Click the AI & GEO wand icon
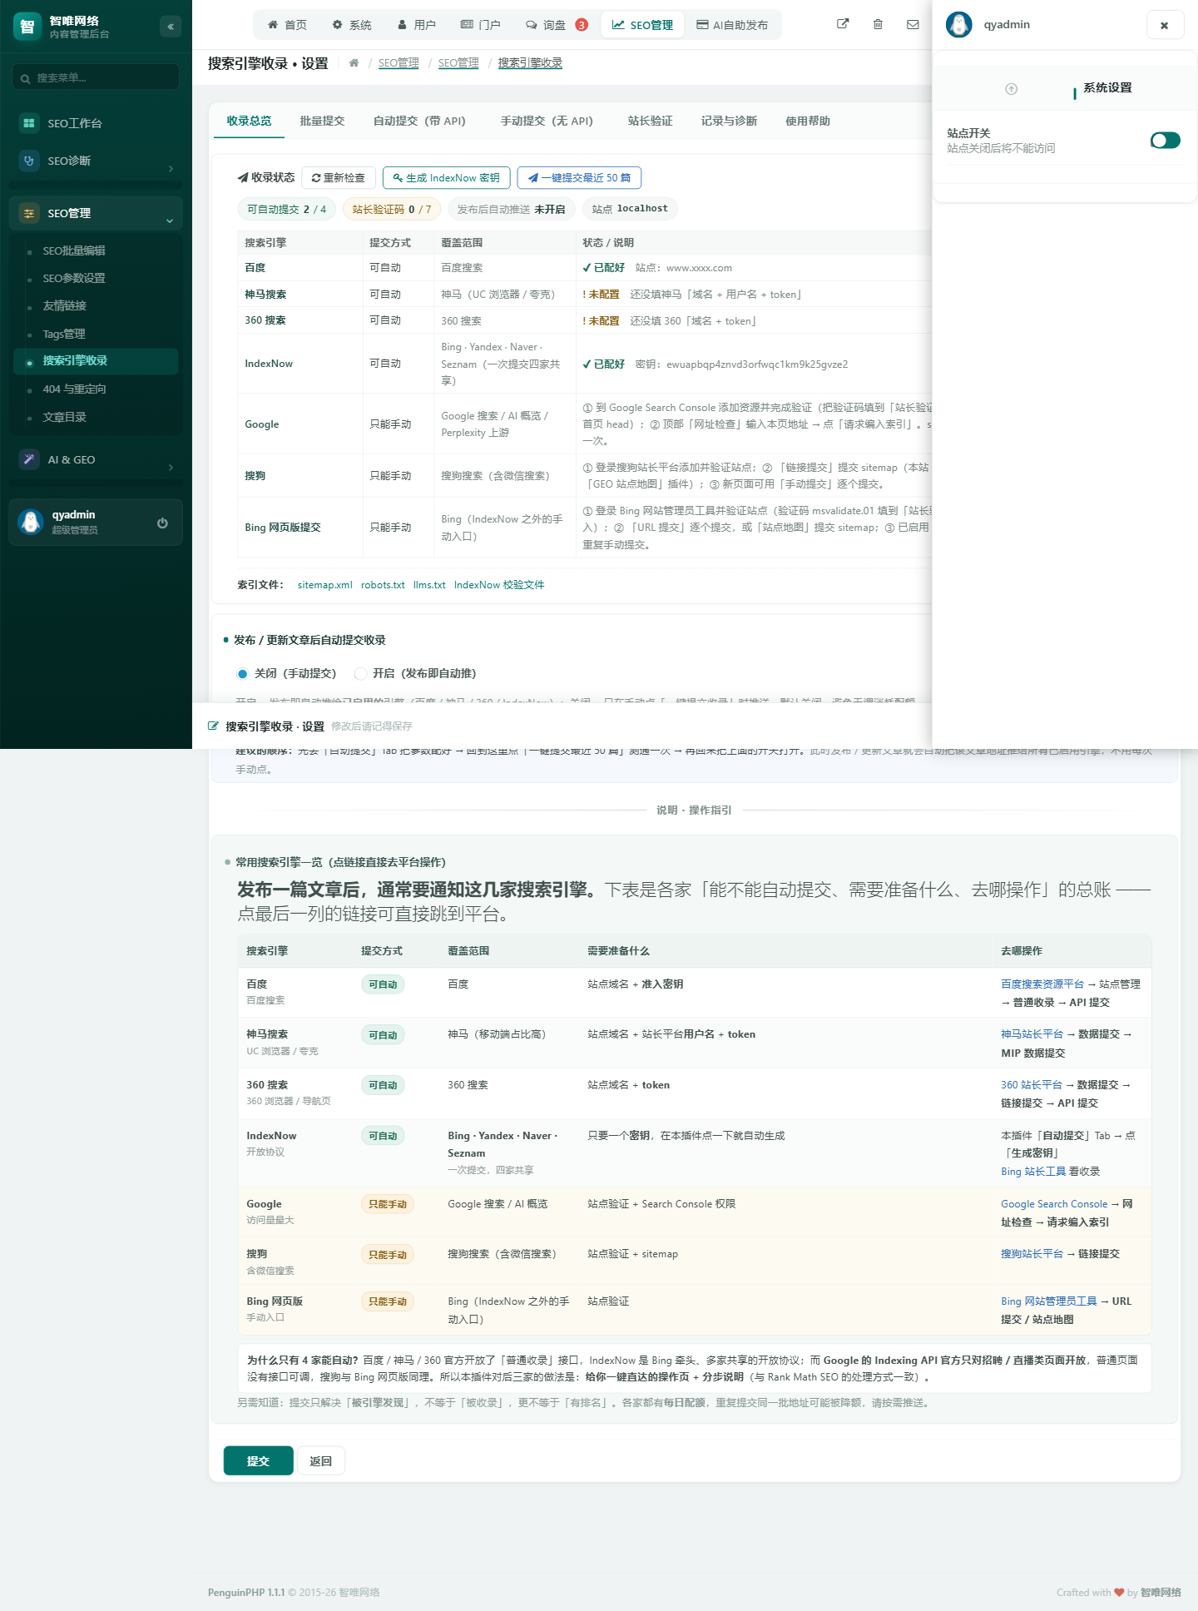This screenshot has height=1611, width=1198. click(29, 459)
